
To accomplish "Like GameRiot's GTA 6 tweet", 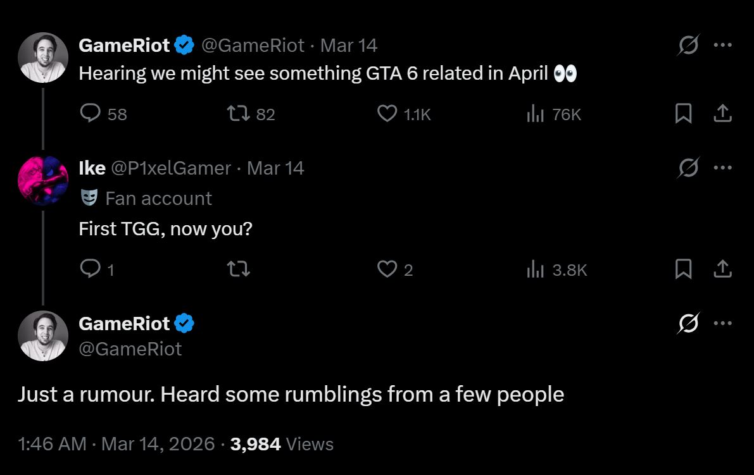I will (388, 114).
